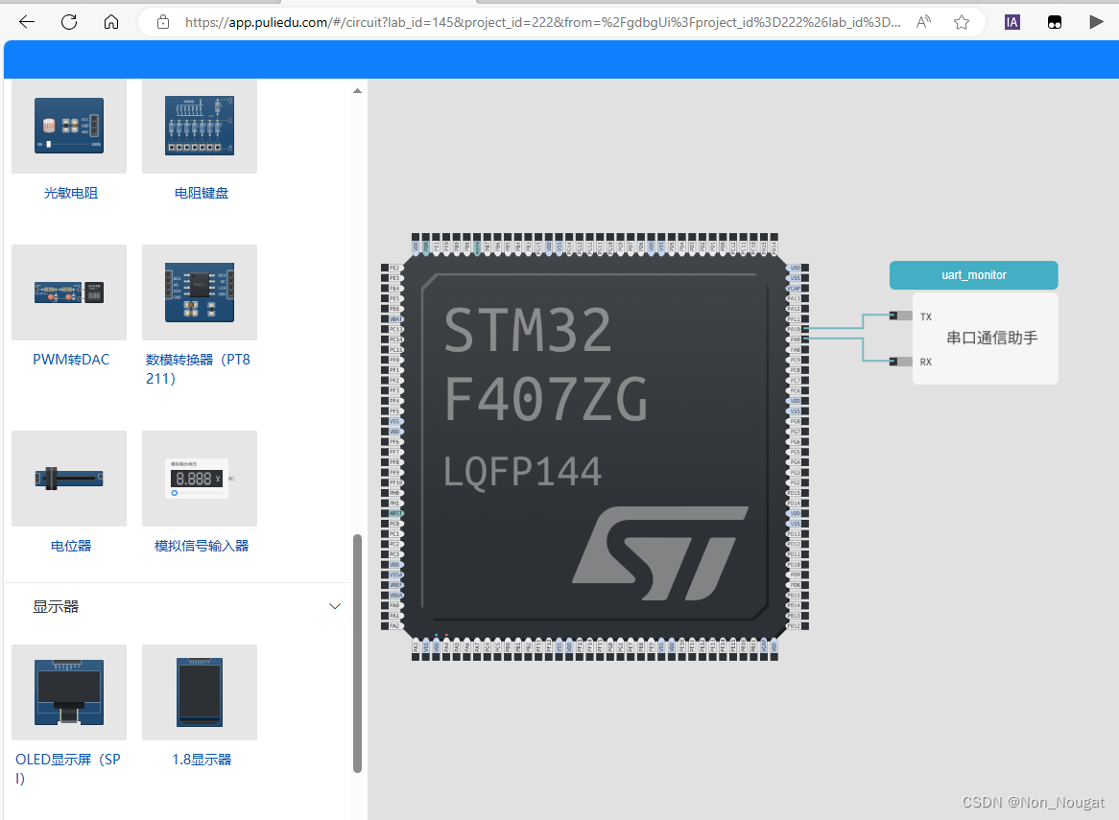Click the play icon in the toolbar
The image size is (1119, 820).
[x=1096, y=21]
